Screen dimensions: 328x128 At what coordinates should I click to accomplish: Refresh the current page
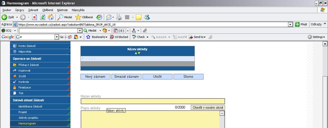point(43,17)
